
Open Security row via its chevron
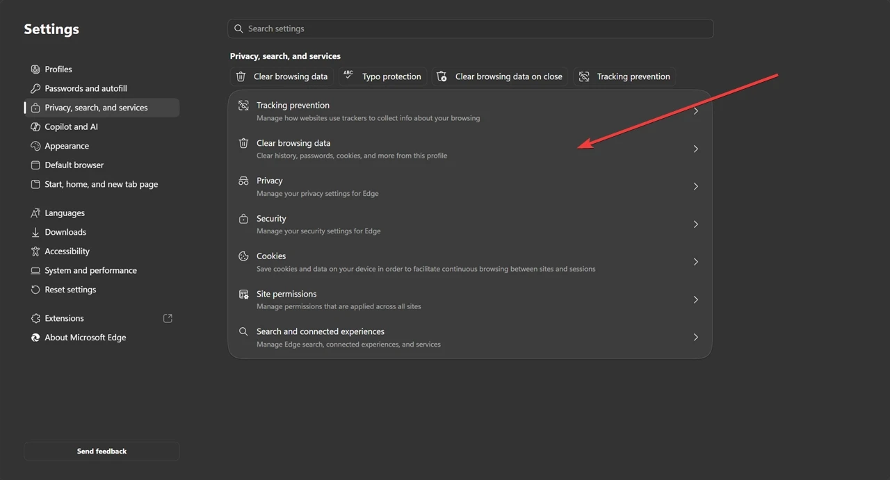tap(695, 224)
